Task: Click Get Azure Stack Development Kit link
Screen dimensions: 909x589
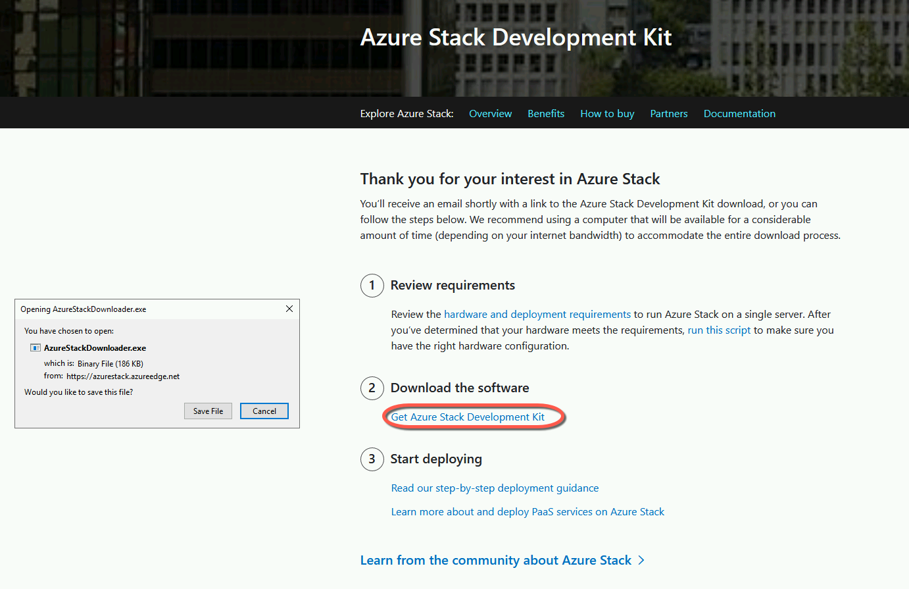Action: 468,417
